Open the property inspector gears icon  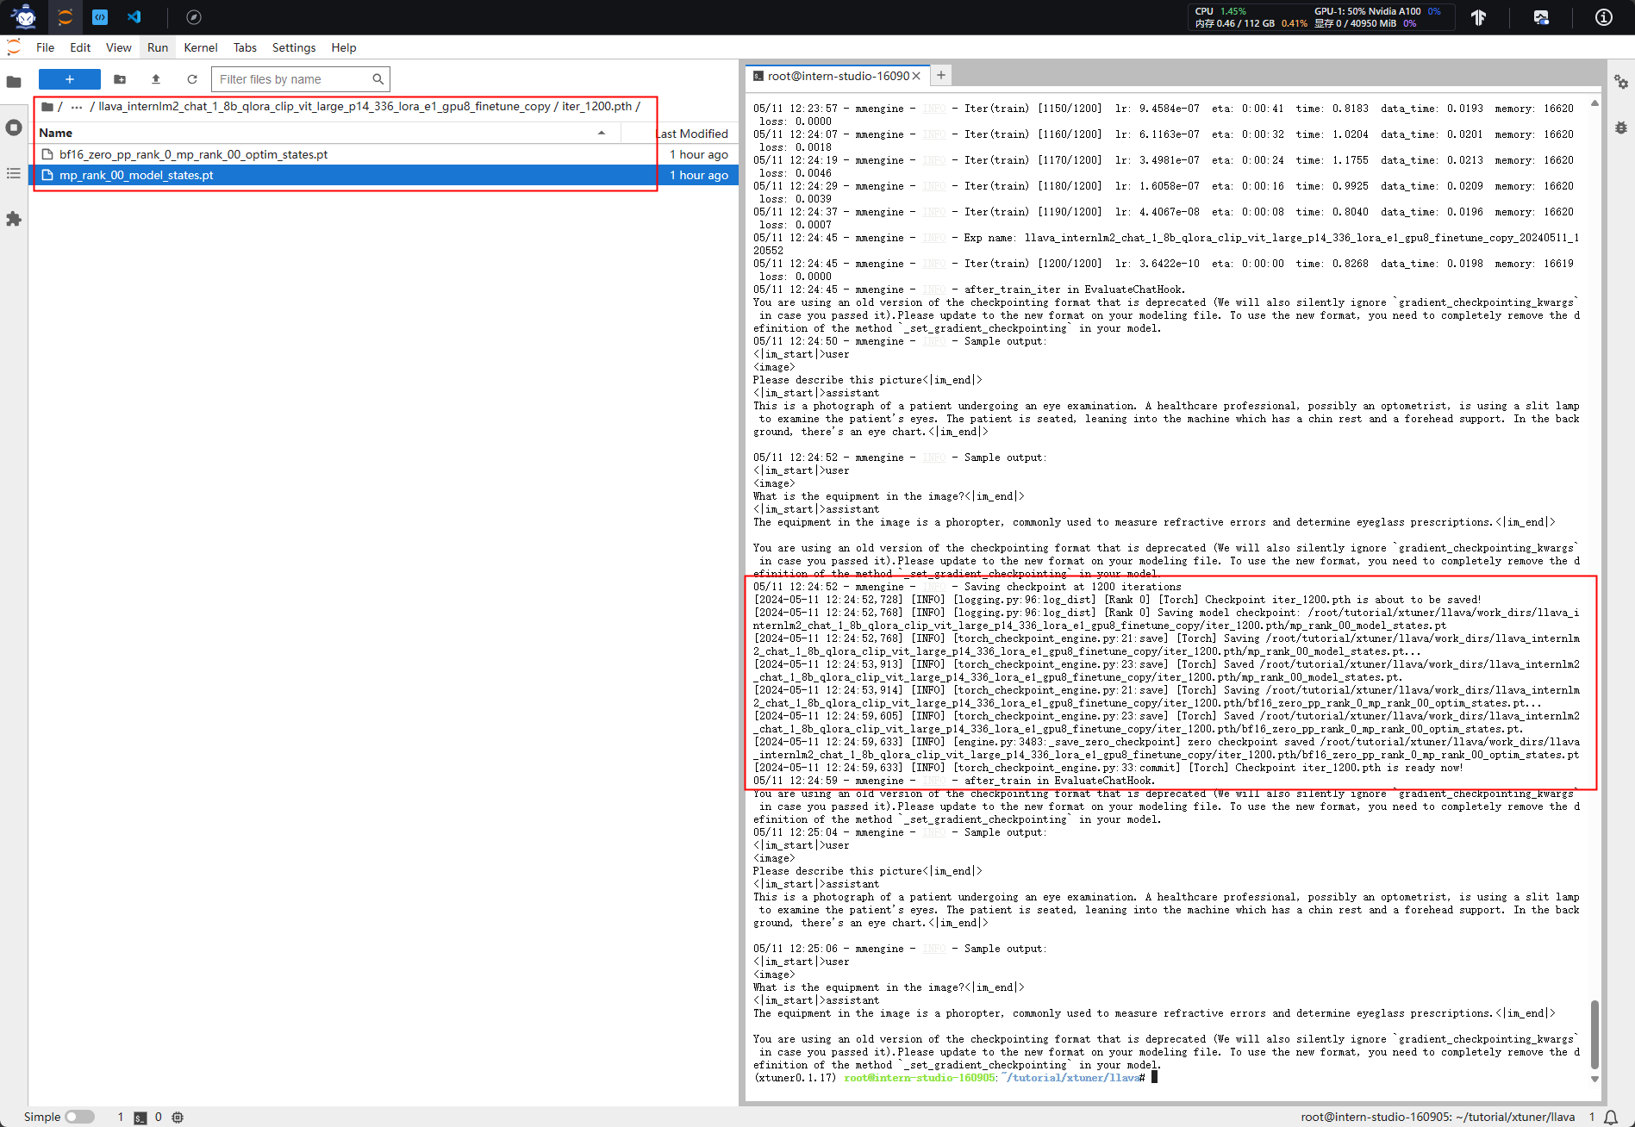pyautogui.click(x=1621, y=82)
